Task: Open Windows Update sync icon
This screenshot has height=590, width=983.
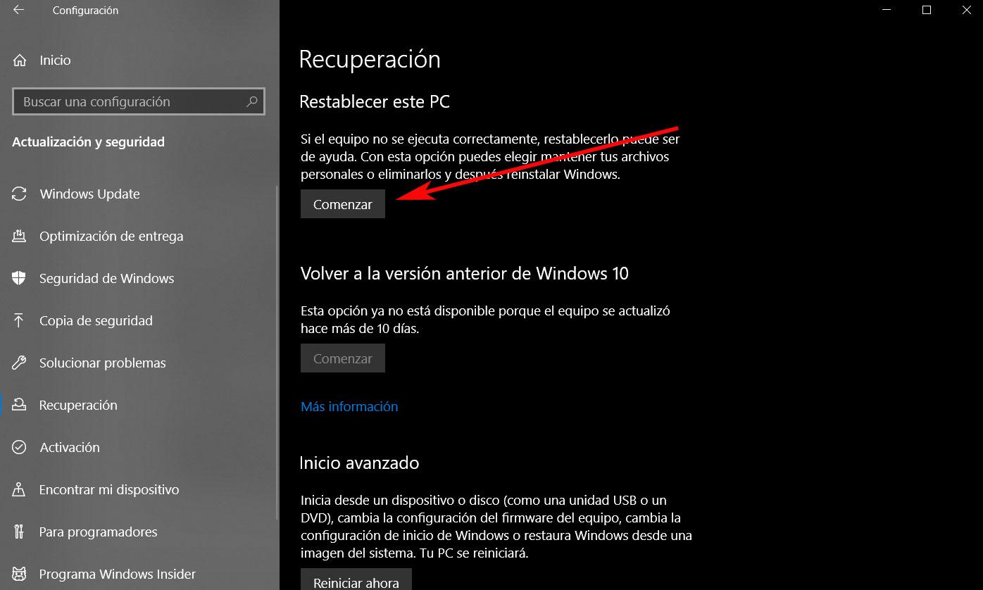Action: click(20, 194)
